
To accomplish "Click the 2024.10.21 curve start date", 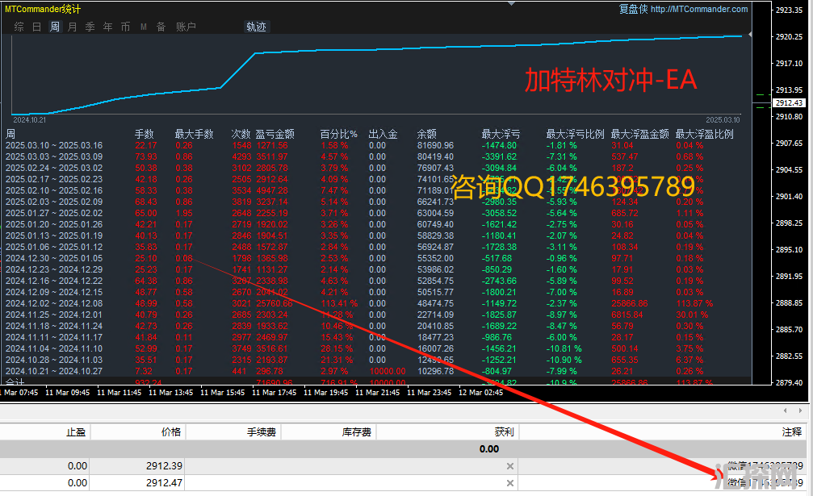I will coord(30,120).
